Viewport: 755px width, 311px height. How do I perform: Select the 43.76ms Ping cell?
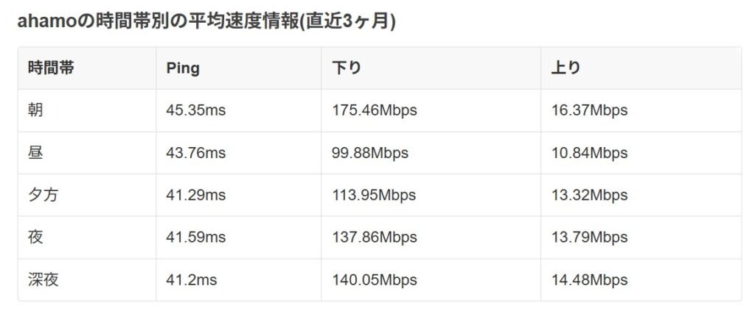pyautogui.click(x=196, y=153)
